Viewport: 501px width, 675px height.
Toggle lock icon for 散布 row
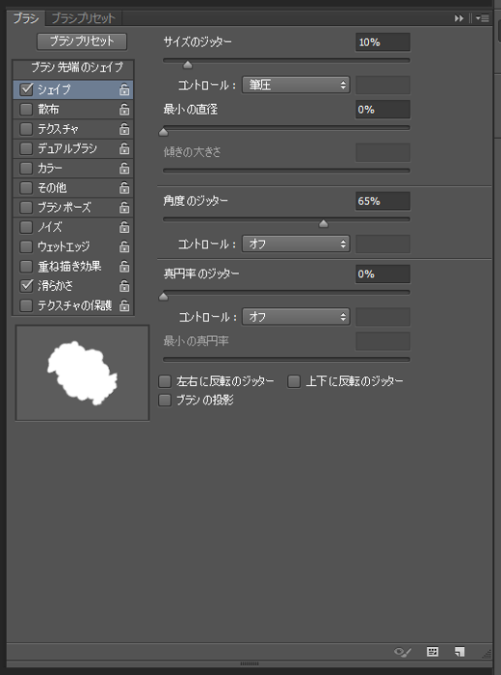124,110
